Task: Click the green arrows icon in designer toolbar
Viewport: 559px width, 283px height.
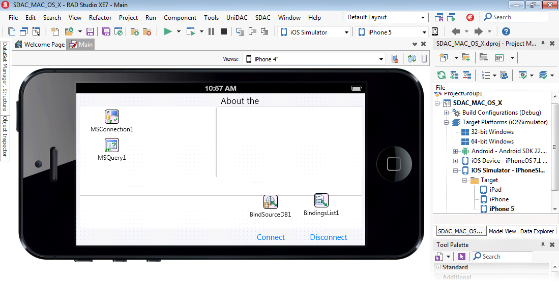Action: [x=412, y=59]
